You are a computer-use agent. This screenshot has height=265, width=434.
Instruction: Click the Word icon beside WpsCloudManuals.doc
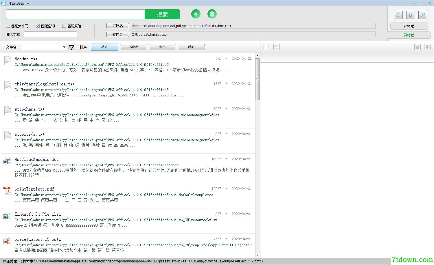point(7,161)
